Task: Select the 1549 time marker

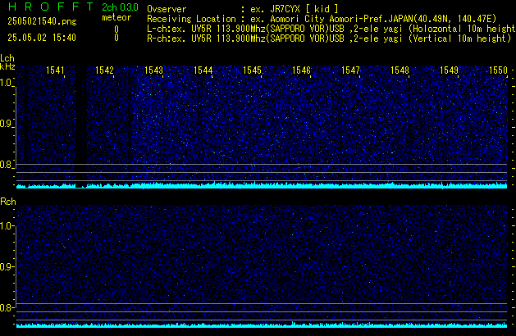Action: pyautogui.click(x=450, y=70)
